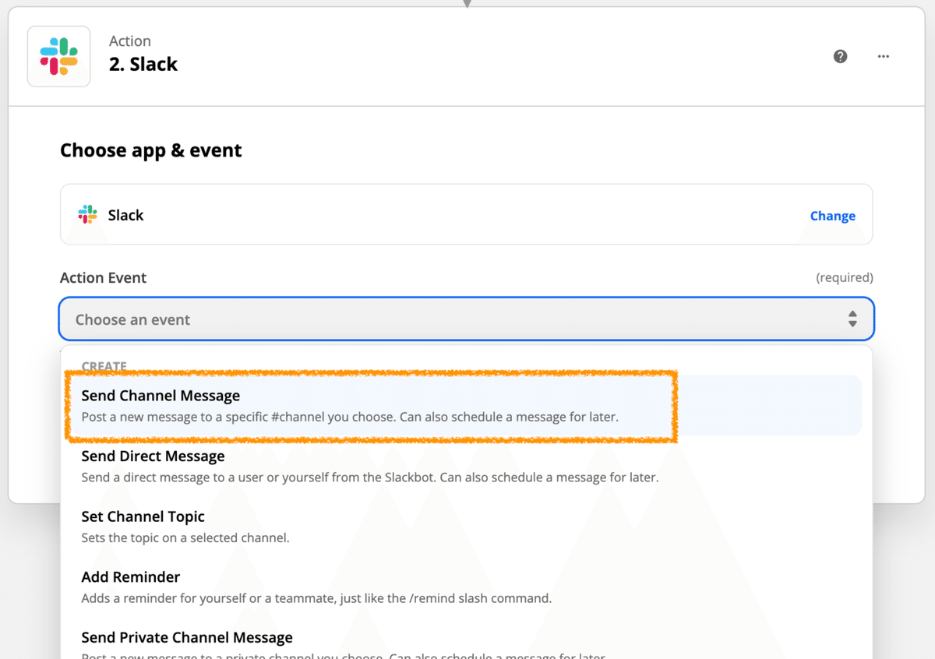The width and height of the screenshot is (935, 659).
Task: Click the Change app link
Action: pyautogui.click(x=832, y=216)
